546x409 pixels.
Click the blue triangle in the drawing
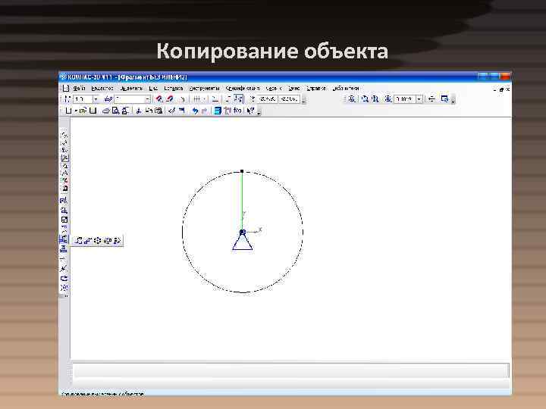243,242
